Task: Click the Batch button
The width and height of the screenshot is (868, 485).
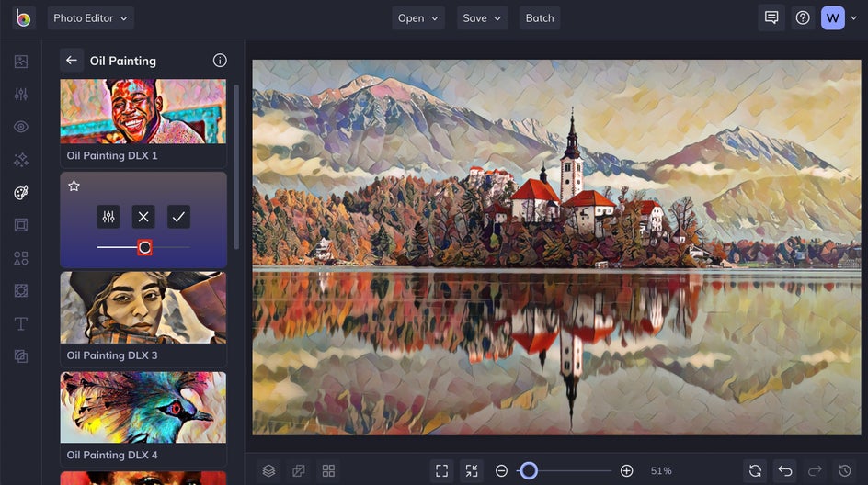Action: tap(540, 18)
